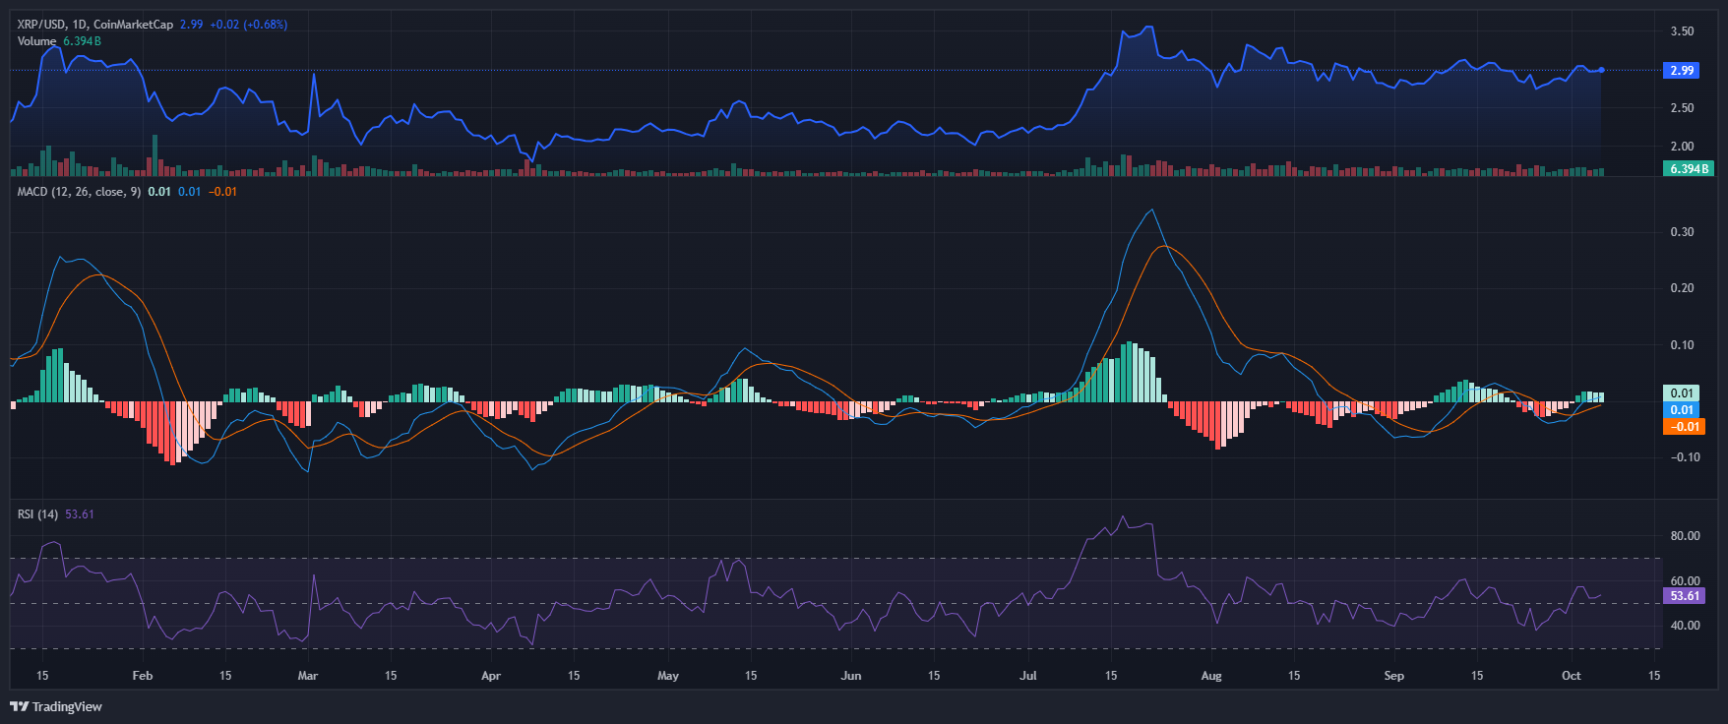Select the RSI (14) indicator label
Screen dimensions: 1728x724
click(37, 514)
